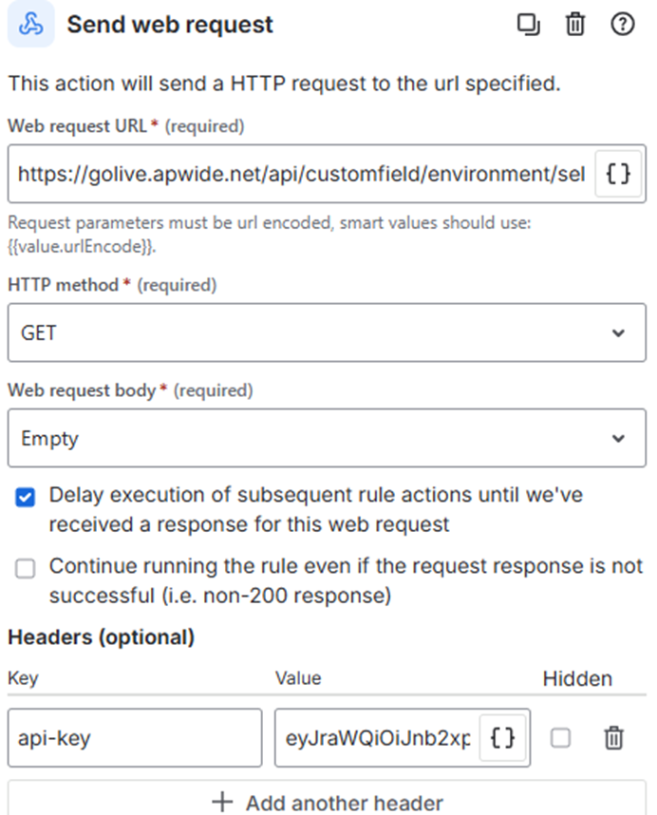Click Add another header button

click(x=328, y=803)
